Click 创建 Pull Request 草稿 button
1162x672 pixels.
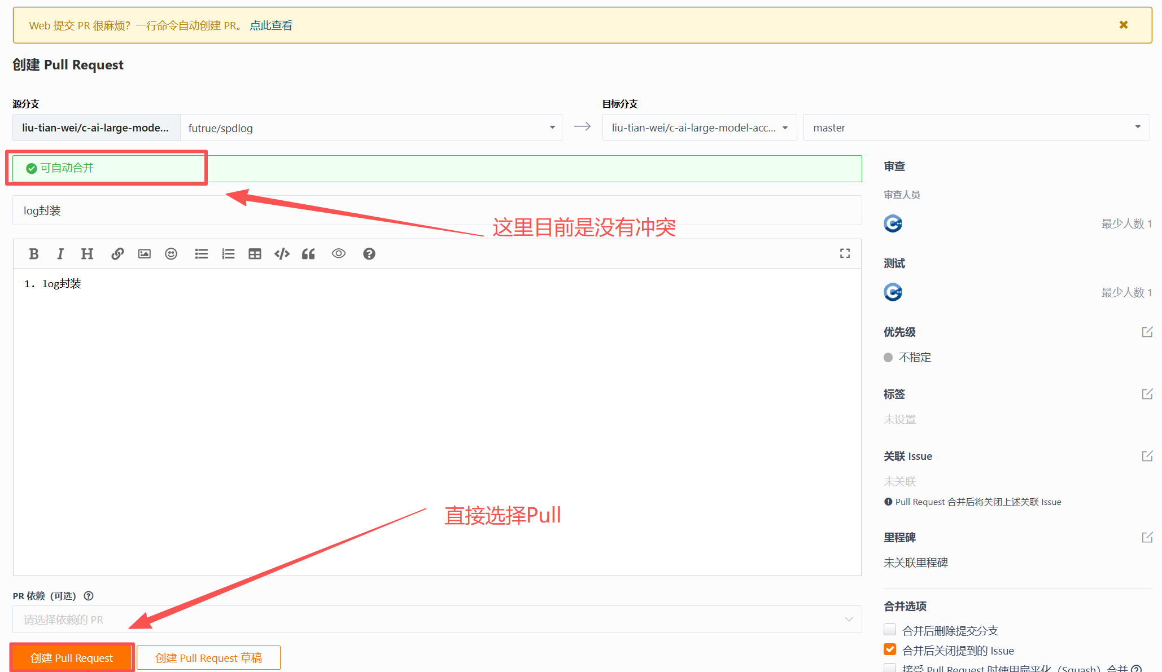coord(208,658)
